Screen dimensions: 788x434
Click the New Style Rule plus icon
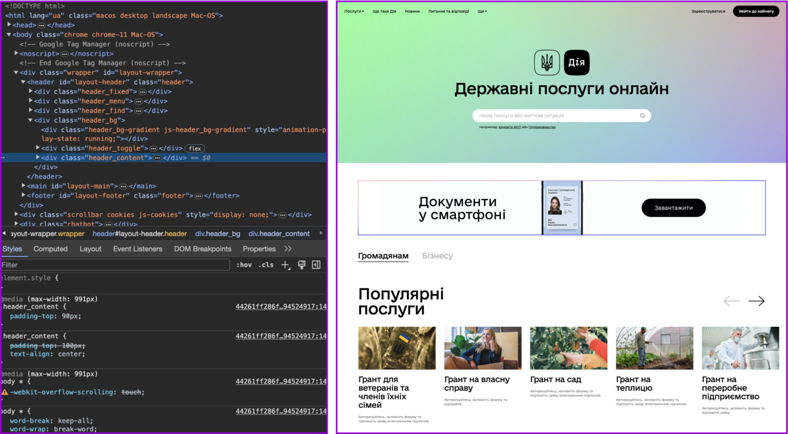click(285, 265)
